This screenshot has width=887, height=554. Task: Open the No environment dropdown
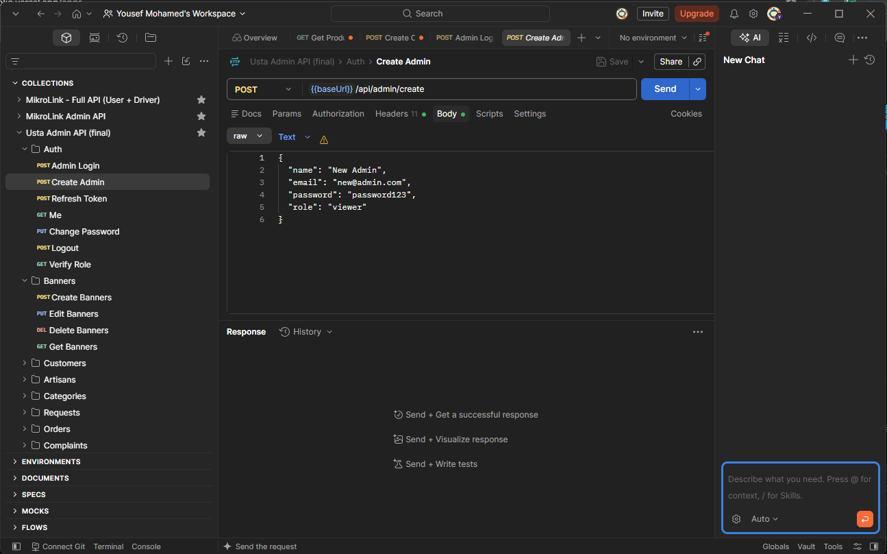(x=653, y=38)
